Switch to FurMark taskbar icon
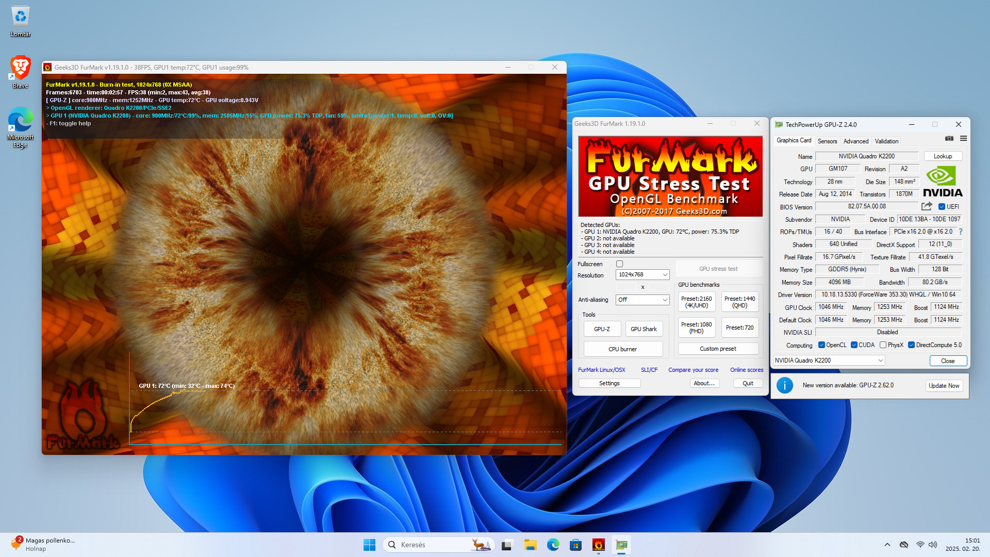The image size is (990, 557). tap(599, 545)
